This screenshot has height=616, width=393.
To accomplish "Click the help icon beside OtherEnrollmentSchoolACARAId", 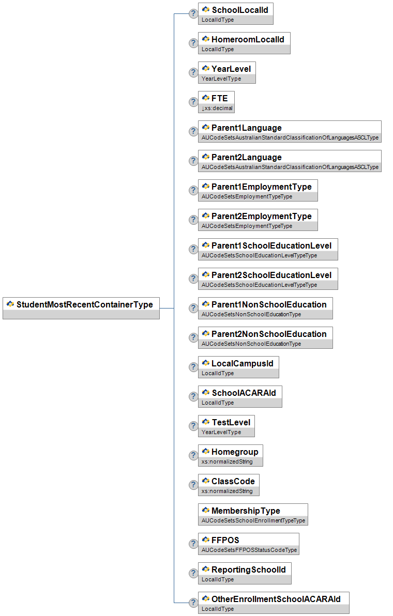I will click(193, 603).
